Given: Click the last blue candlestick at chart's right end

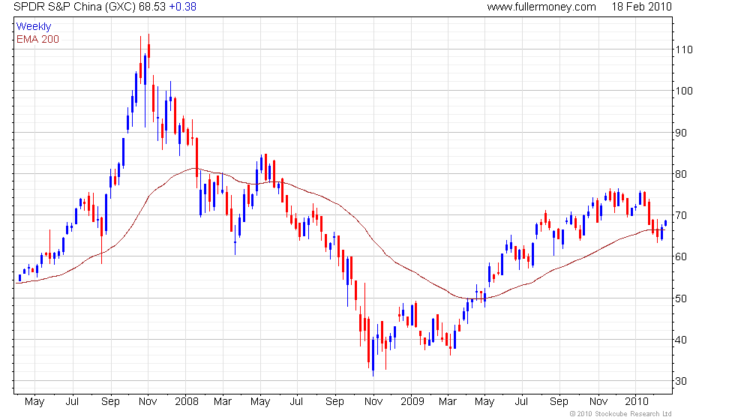Looking at the screenshot, I should 666,223.
